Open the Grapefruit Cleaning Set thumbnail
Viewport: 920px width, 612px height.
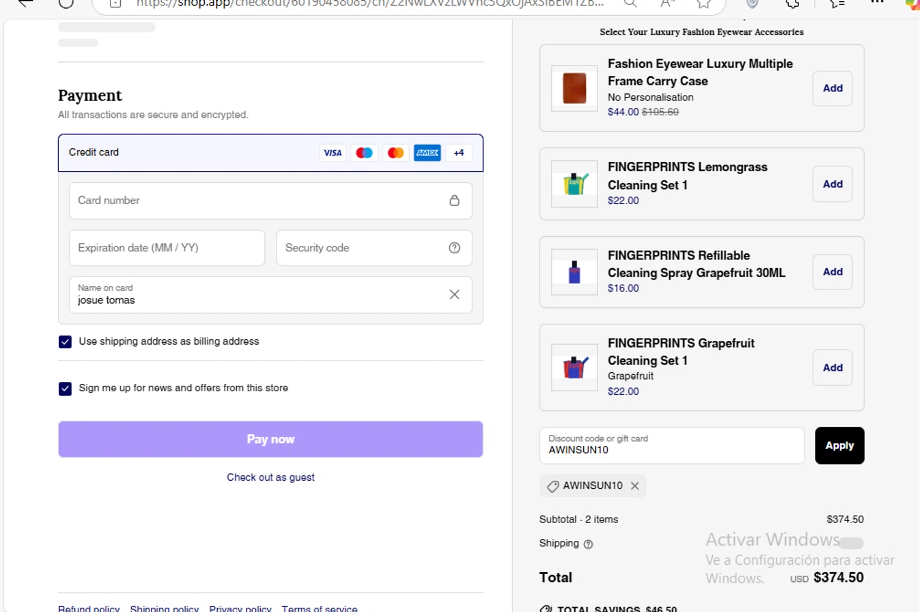[x=574, y=367]
